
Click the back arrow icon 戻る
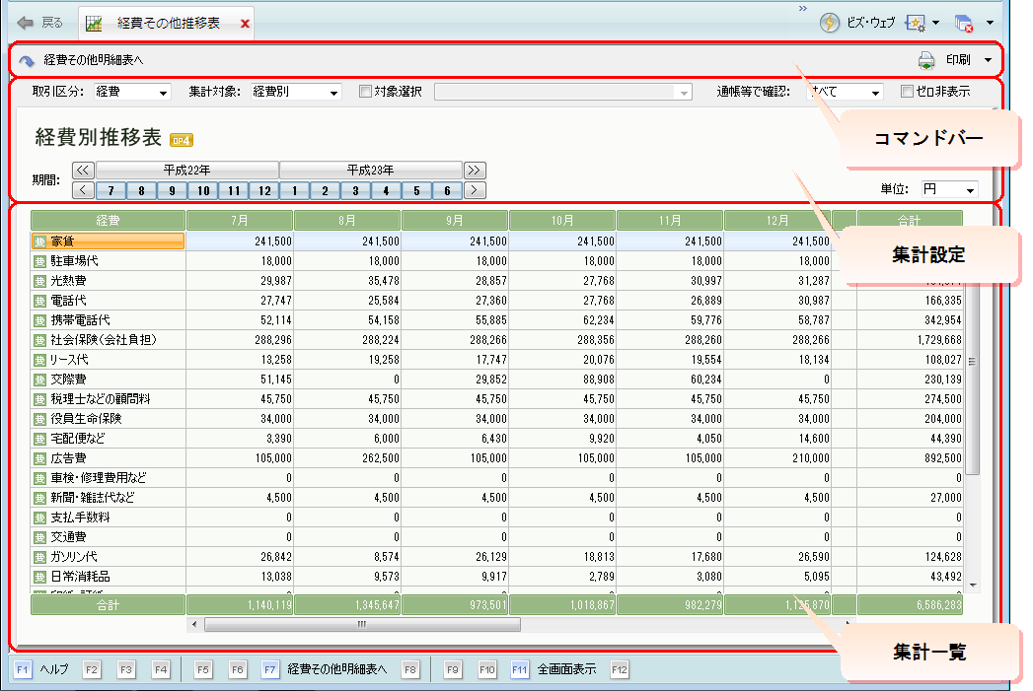(x=26, y=23)
